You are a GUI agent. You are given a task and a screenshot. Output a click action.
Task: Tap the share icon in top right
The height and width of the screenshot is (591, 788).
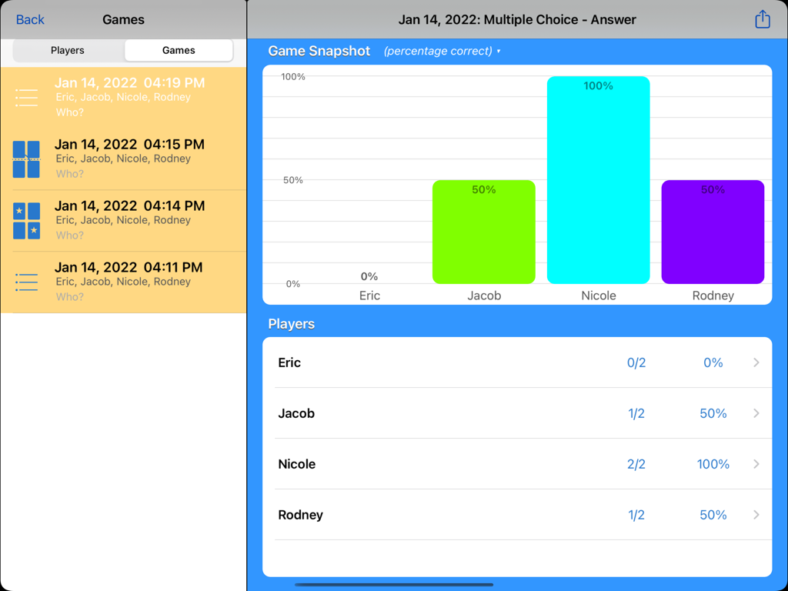point(762,19)
